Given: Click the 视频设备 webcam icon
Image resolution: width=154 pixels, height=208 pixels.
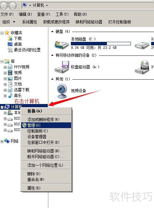Looking at the screenshot, I should pos(62,91).
